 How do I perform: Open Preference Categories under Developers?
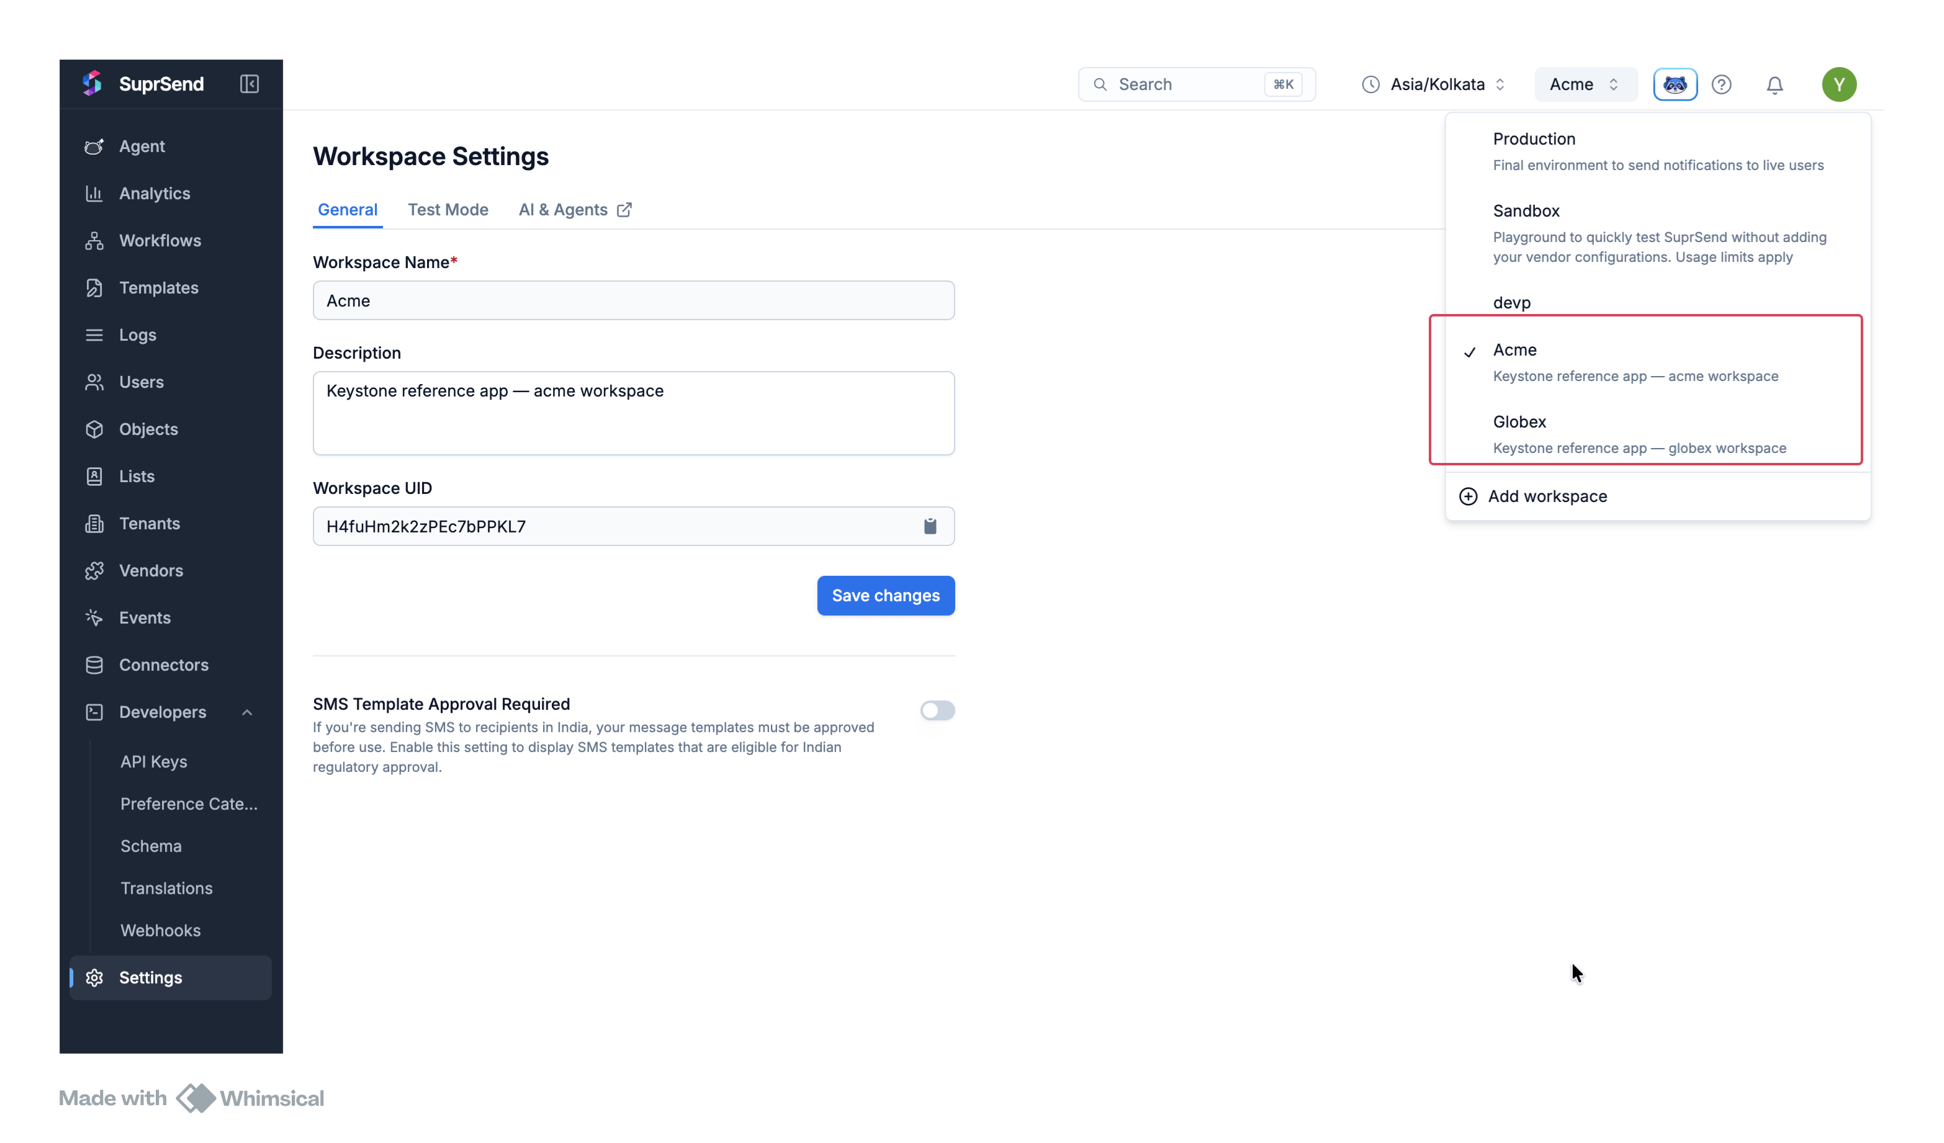188,803
